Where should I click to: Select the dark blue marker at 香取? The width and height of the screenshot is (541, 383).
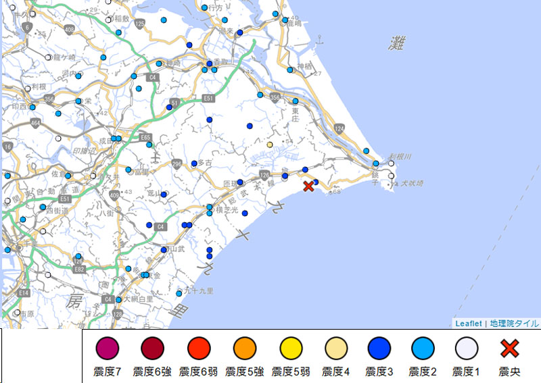(x=209, y=63)
